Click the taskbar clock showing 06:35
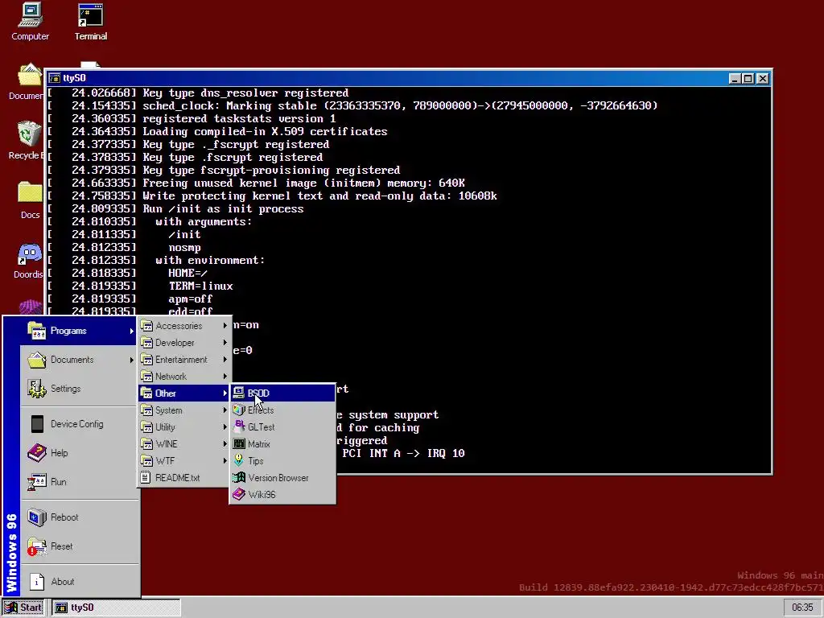This screenshot has width=824, height=618. 802,607
